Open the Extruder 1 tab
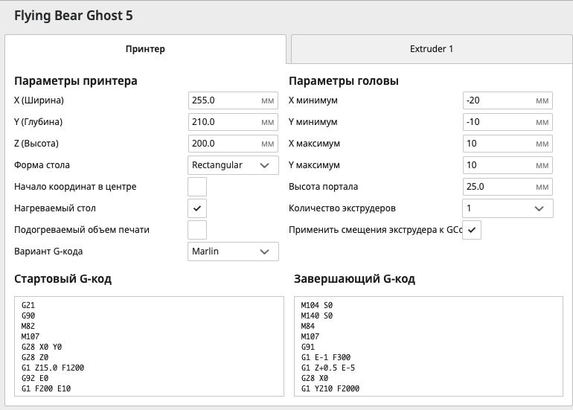Screen dimensions: 573x410 (432, 49)
